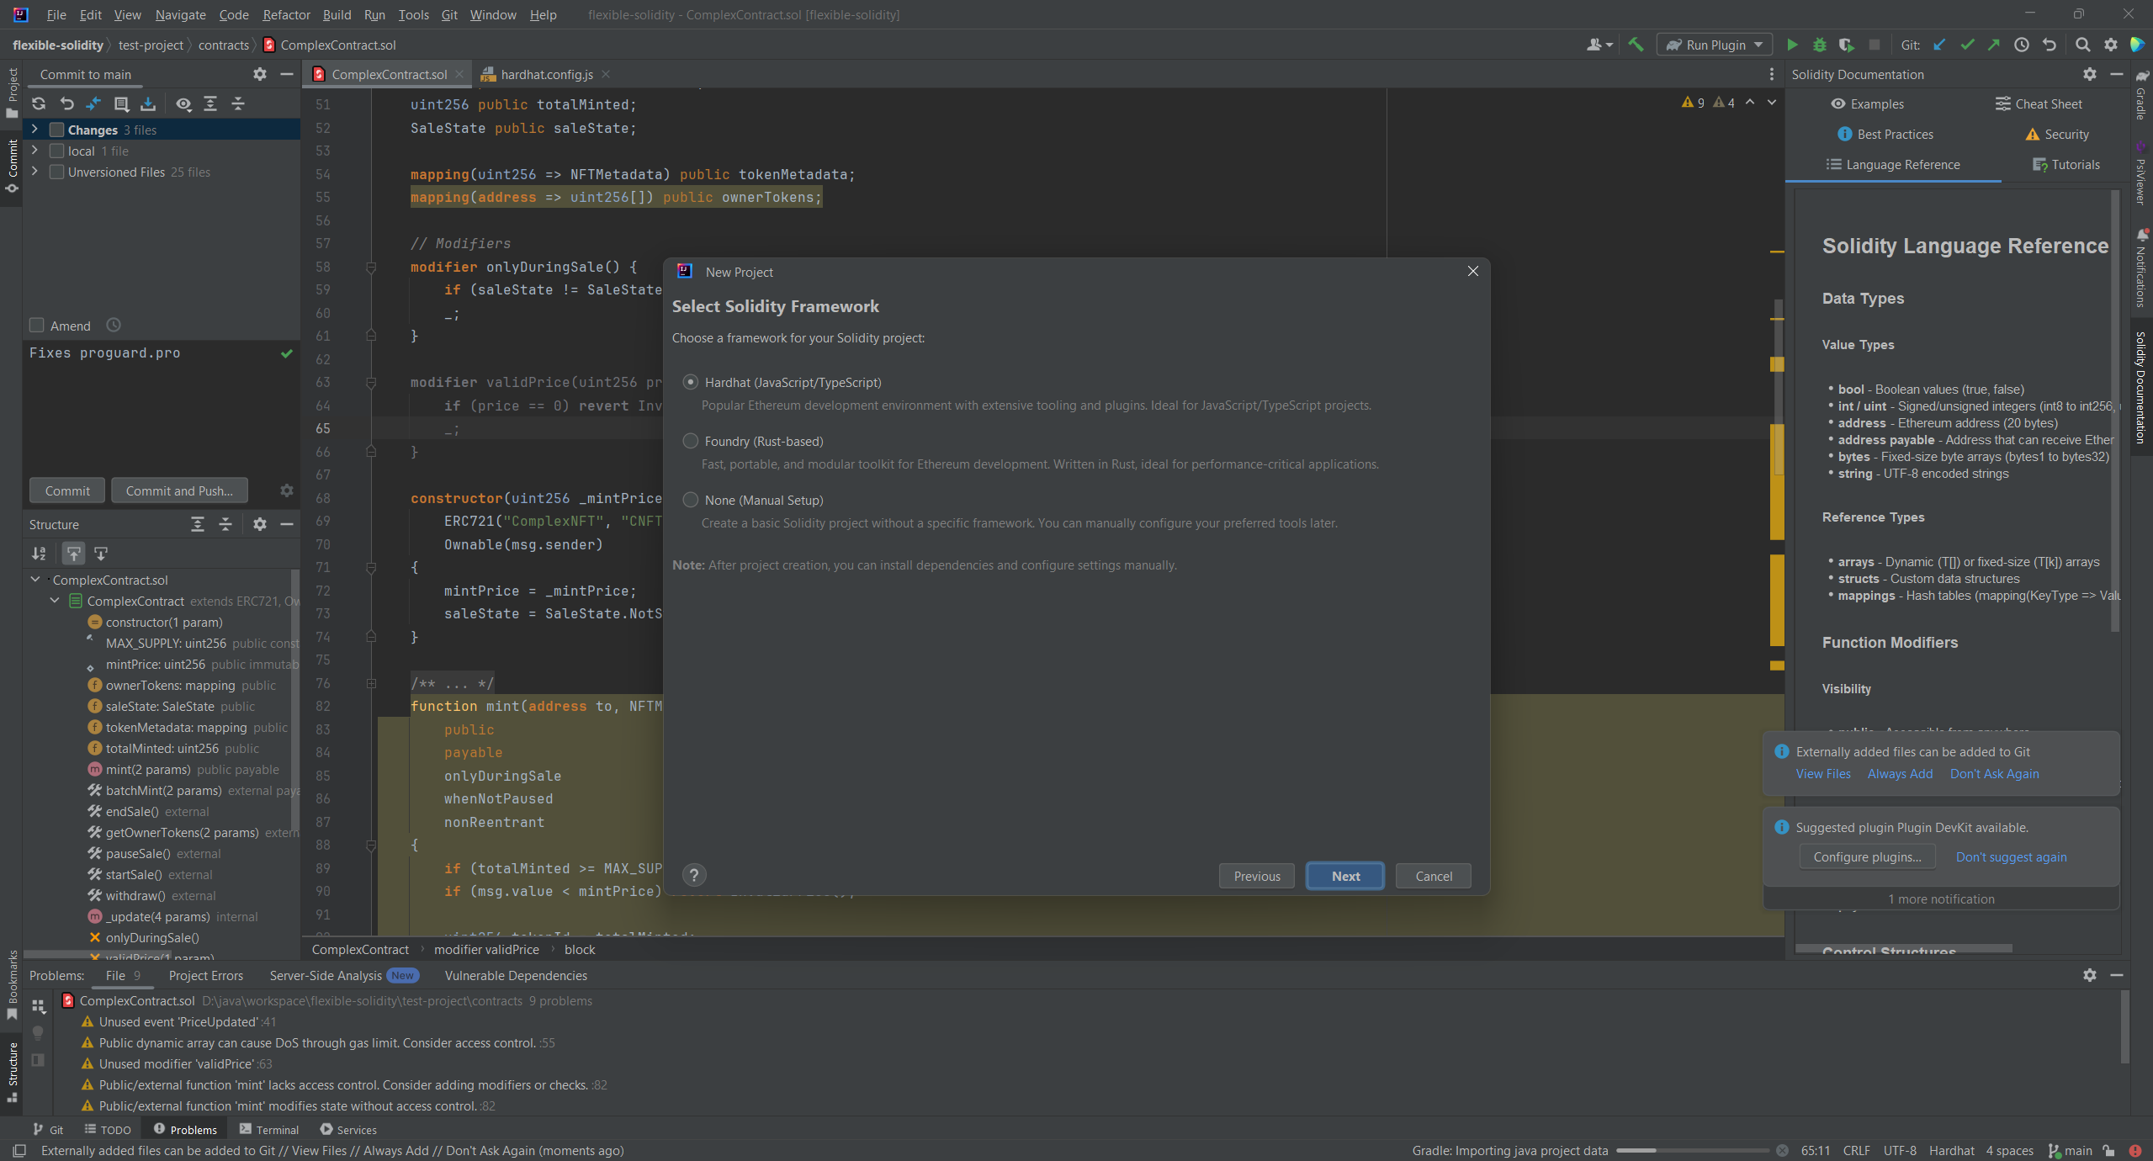Open commit message history clock icon
The width and height of the screenshot is (2153, 1161).
click(x=114, y=325)
